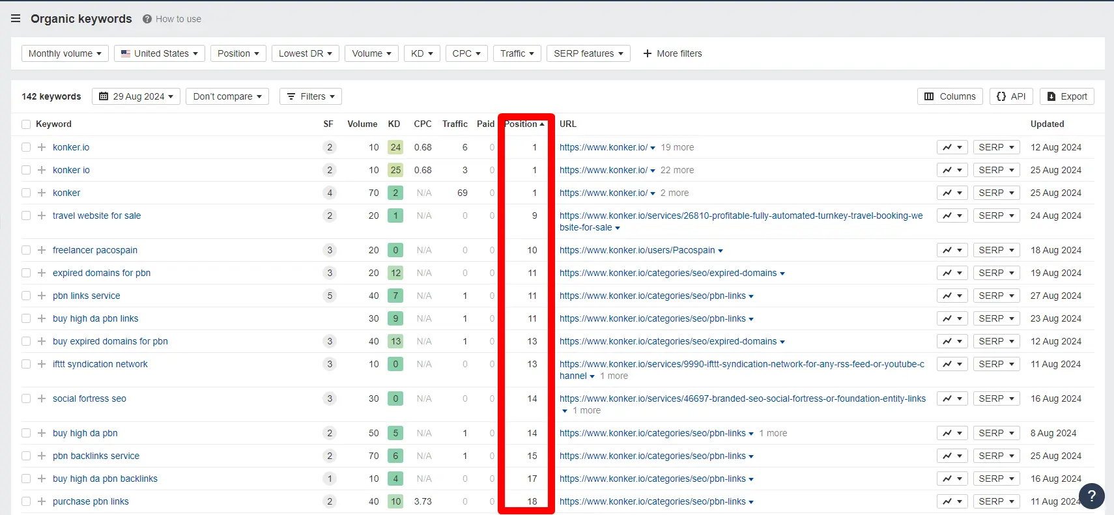Click plus icon for expired domains for pbn
The width and height of the screenshot is (1114, 515).
point(42,273)
